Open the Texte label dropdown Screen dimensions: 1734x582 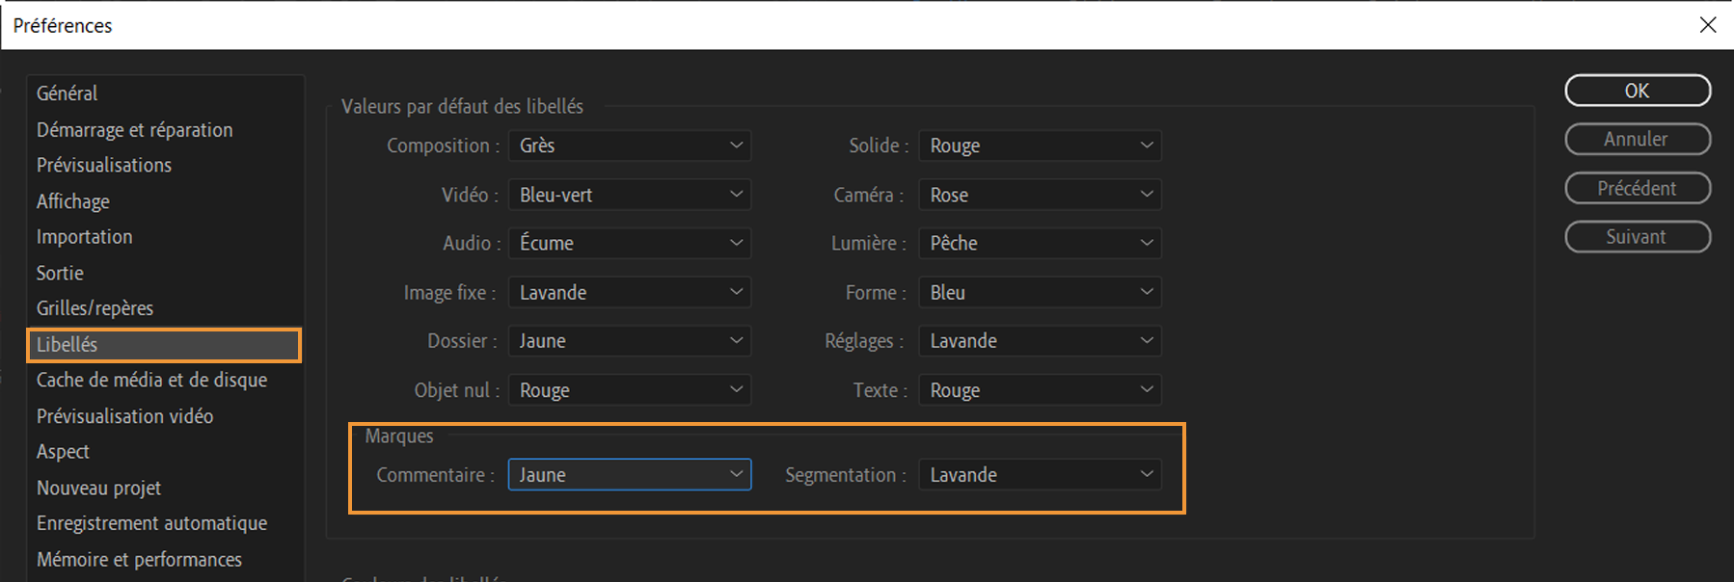pyautogui.click(x=1040, y=390)
